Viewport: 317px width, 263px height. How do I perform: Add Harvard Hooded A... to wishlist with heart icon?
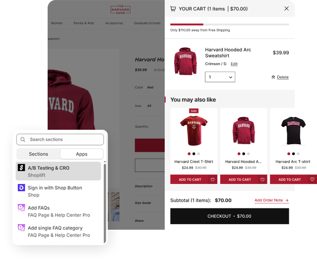(262, 179)
